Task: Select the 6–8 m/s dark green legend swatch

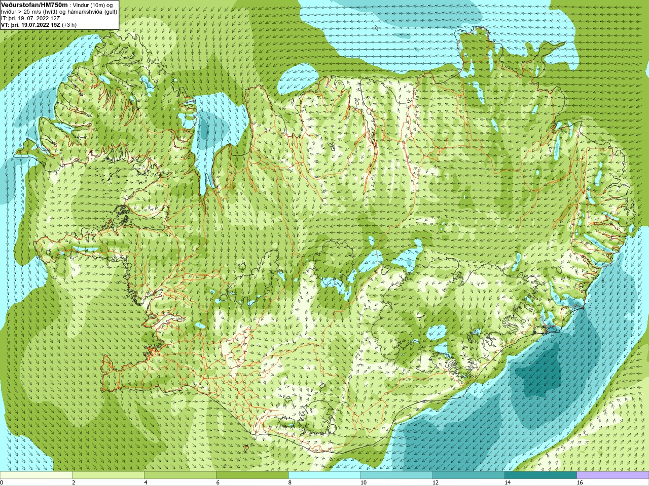Action: click(x=253, y=475)
